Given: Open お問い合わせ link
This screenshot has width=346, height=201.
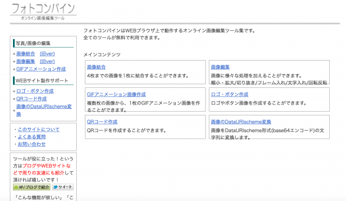Looking at the screenshot, I should (31, 144).
